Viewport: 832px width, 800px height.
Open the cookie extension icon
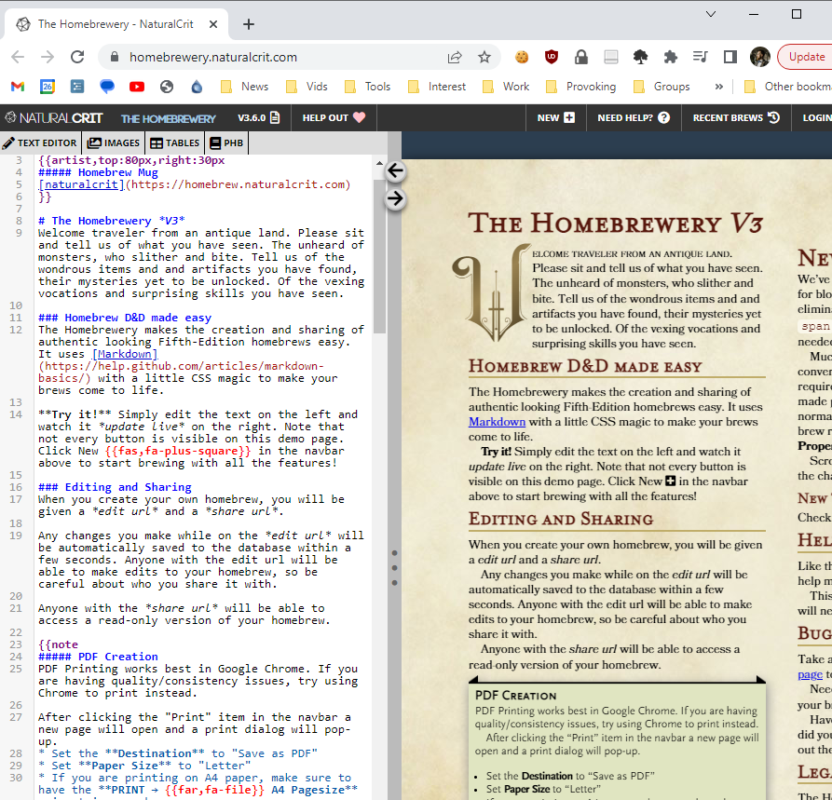coord(522,57)
